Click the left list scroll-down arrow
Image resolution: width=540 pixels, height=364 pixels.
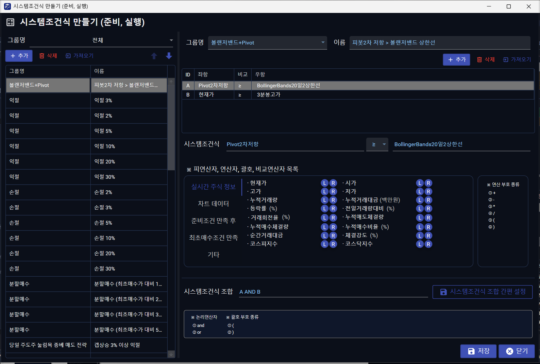click(x=171, y=354)
